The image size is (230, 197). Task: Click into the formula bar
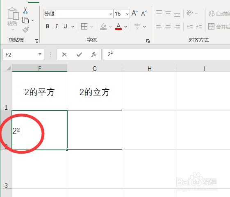coord(166,54)
